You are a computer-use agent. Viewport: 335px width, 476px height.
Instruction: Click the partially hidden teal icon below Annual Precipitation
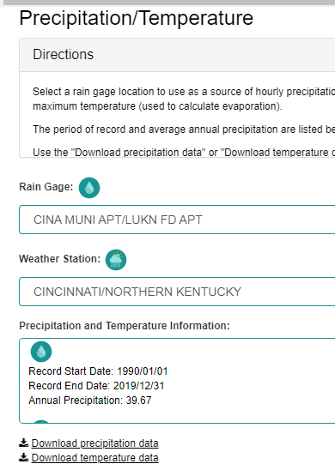[x=41, y=421]
